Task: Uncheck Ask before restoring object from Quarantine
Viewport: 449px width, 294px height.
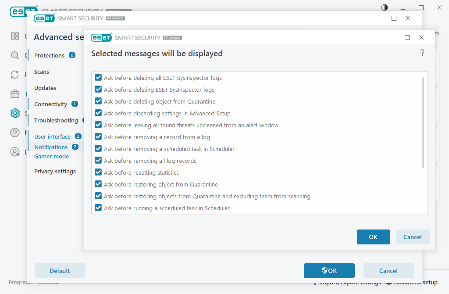Action: point(98,184)
